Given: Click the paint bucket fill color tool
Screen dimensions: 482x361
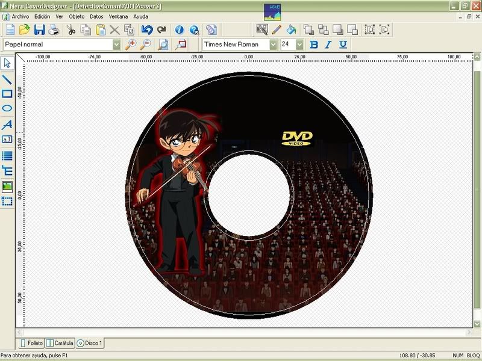Looking at the screenshot, I should (x=291, y=29).
